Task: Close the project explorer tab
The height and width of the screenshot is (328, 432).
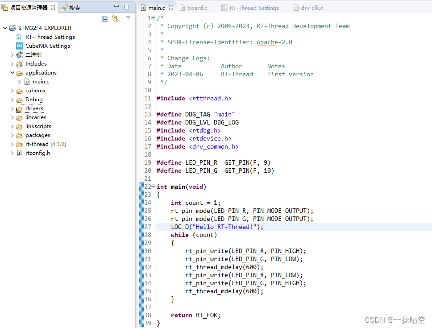Action: coord(53,8)
